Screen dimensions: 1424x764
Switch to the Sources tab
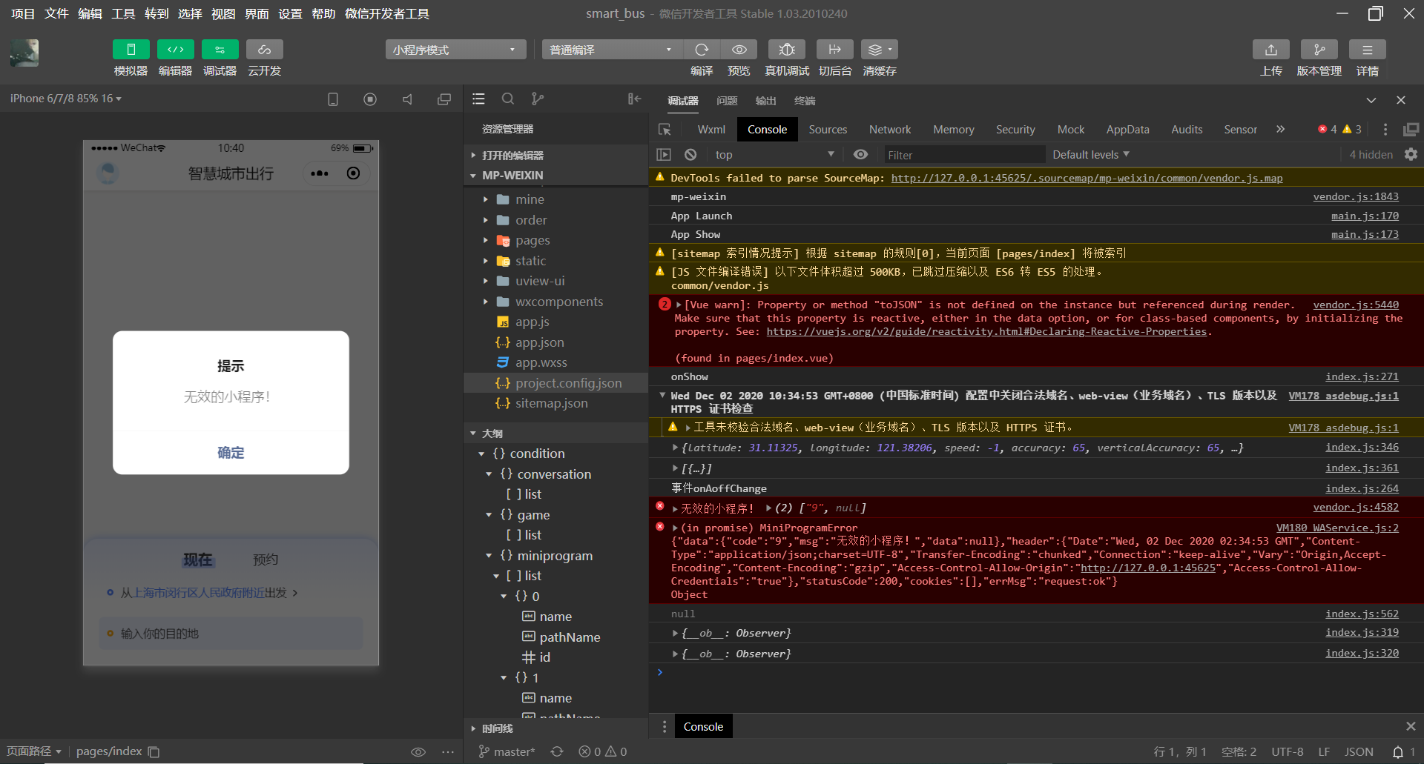[x=828, y=130]
